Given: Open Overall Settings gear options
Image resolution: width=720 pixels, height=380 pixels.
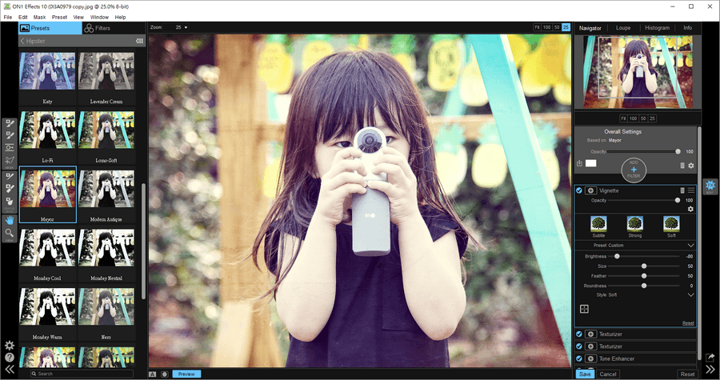Looking at the screenshot, I should (691, 166).
